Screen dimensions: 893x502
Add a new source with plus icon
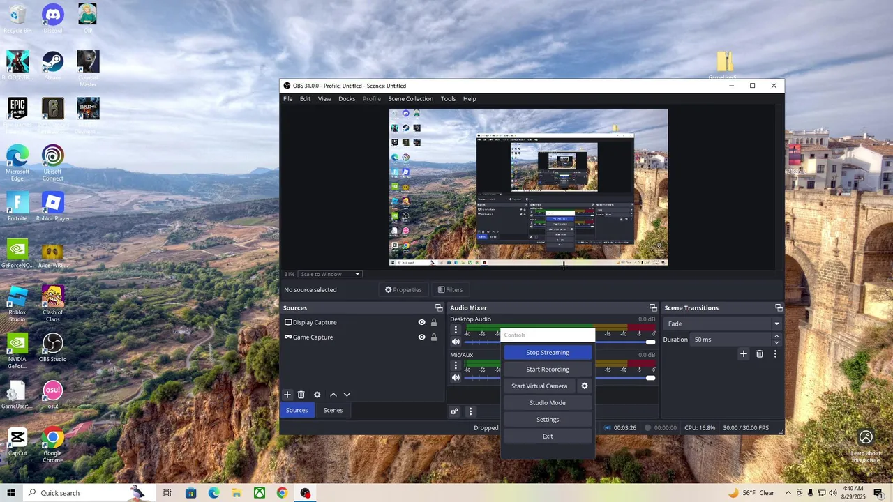[287, 395]
